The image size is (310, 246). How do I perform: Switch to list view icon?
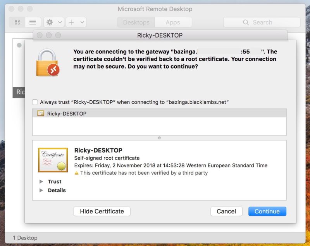point(33,22)
